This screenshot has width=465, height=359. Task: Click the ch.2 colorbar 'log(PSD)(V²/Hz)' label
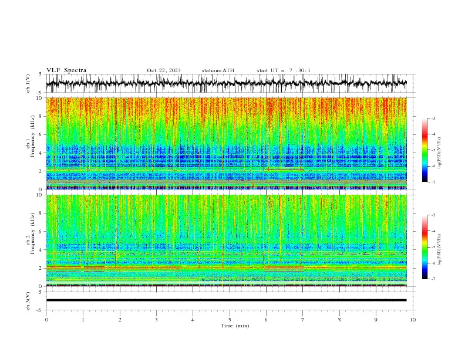tap(439, 250)
